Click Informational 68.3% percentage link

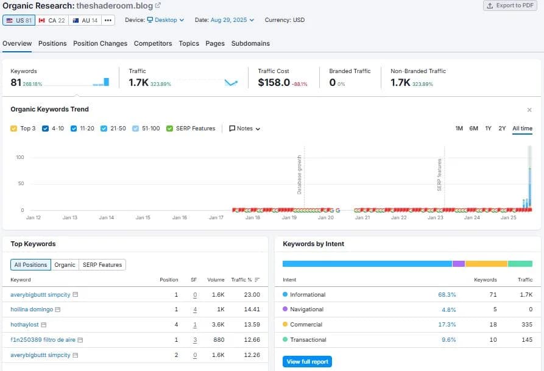tap(447, 295)
